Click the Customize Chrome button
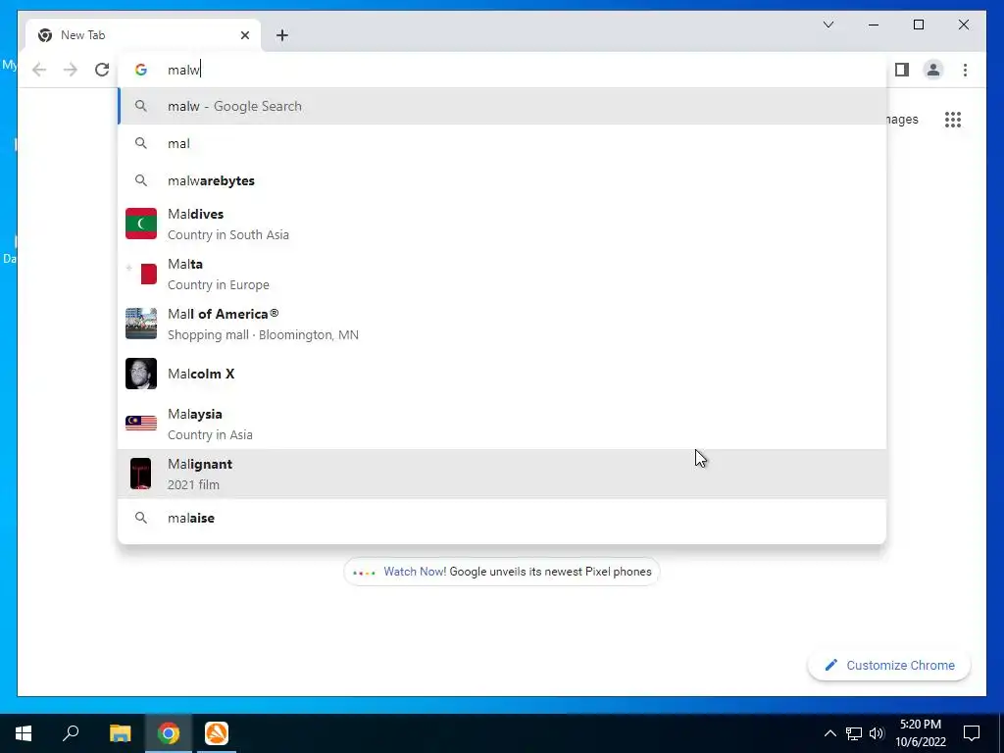 pos(888,666)
